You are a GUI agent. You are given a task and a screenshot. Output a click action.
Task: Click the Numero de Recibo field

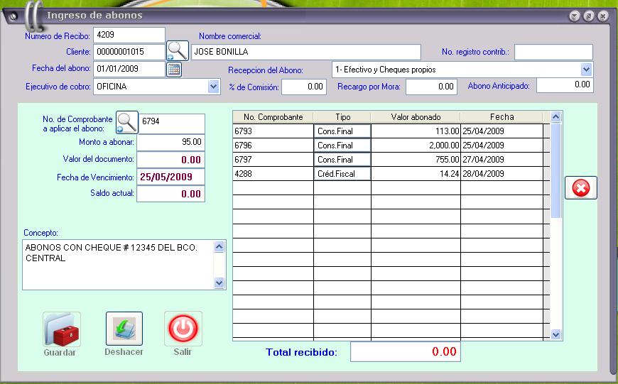coord(129,35)
